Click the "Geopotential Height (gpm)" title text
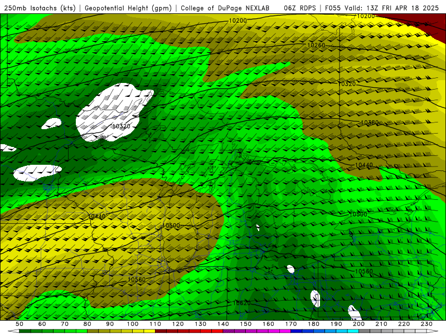Screen dimensions: 446x334 (x=128, y=8)
